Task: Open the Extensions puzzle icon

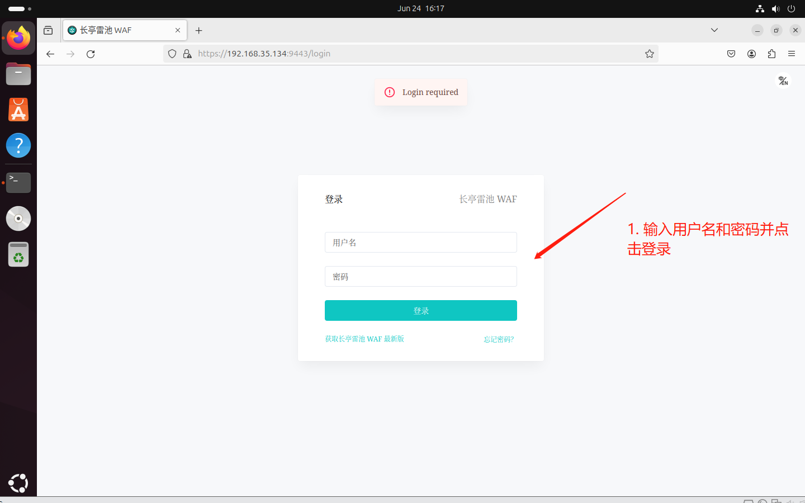Action: pos(771,54)
